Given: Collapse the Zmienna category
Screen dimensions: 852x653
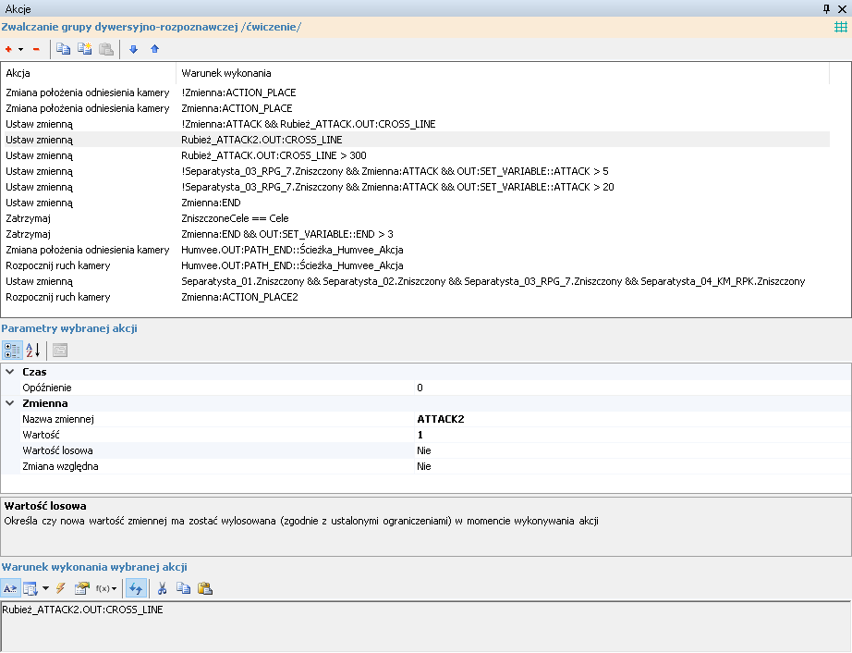Looking at the screenshot, I should [x=10, y=403].
